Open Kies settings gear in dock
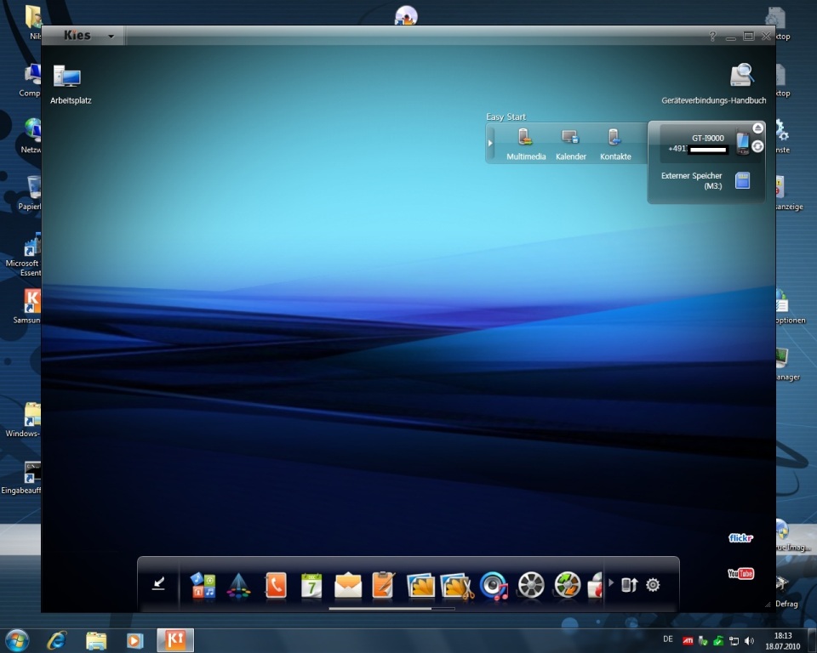The height and width of the screenshot is (653, 817). click(x=653, y=585)
